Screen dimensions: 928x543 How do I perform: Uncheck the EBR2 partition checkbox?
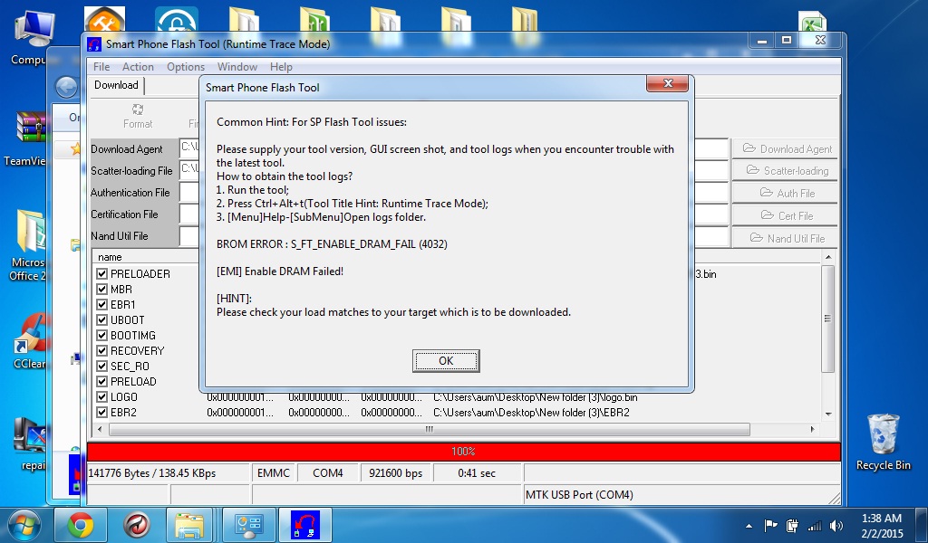click(x=101, y=412)
